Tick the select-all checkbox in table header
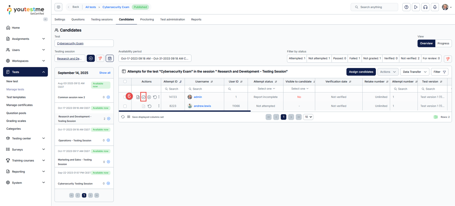The image size is (455, 206). point(125,81)
